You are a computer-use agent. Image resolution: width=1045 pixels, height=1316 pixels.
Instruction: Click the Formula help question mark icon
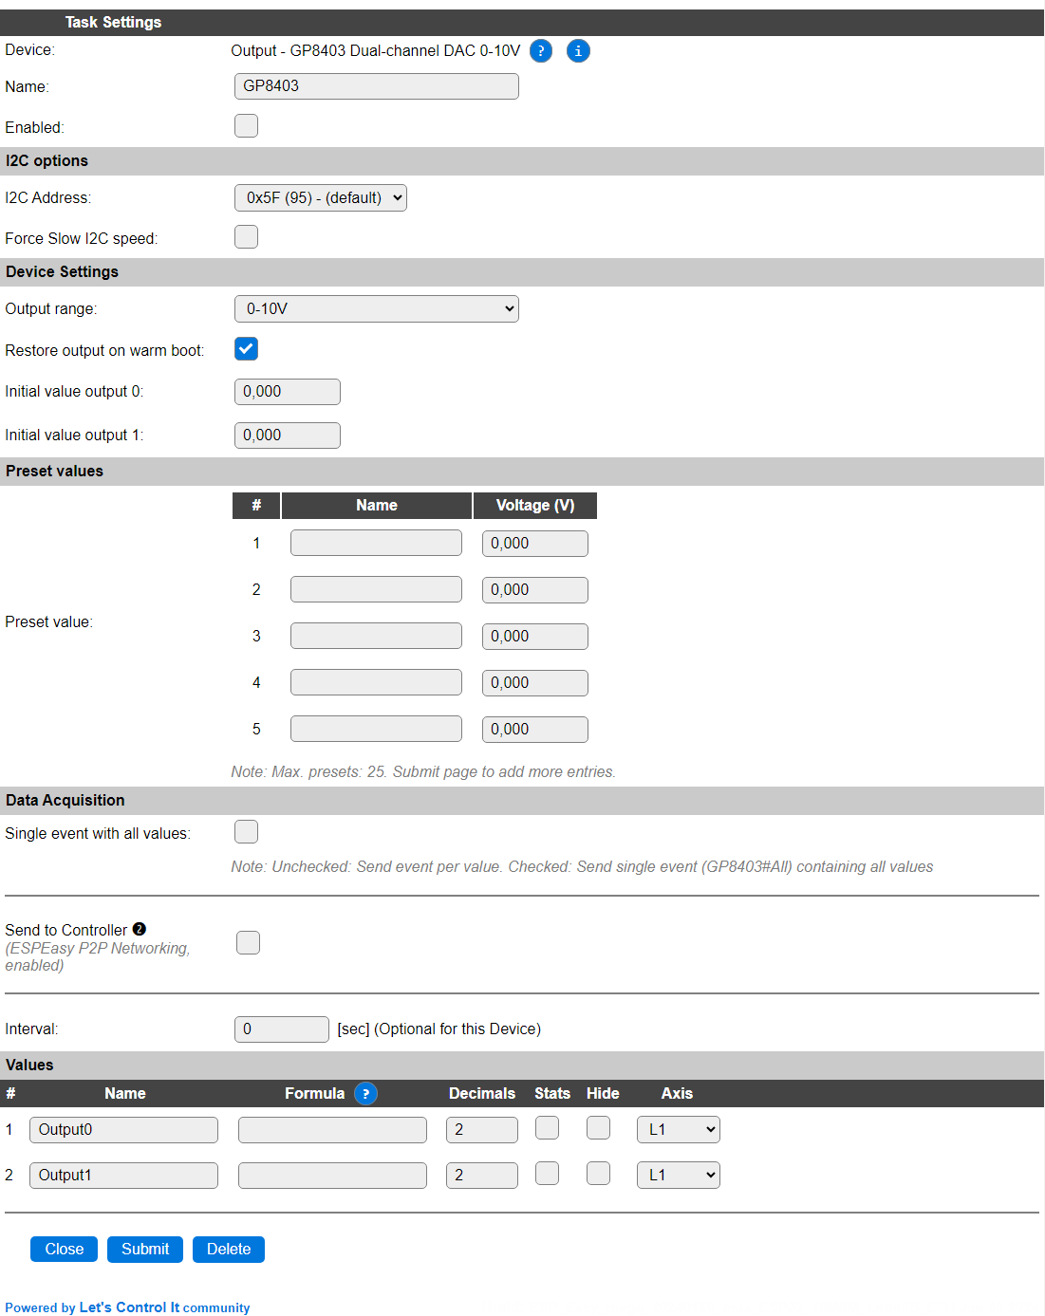pyautogui.click(x=365, y=1094)
